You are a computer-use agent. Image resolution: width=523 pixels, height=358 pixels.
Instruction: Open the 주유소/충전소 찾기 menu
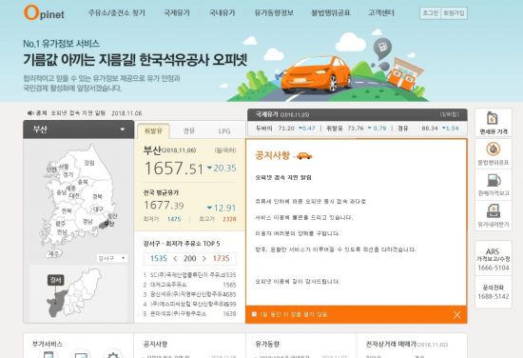(x=116, y=12)
